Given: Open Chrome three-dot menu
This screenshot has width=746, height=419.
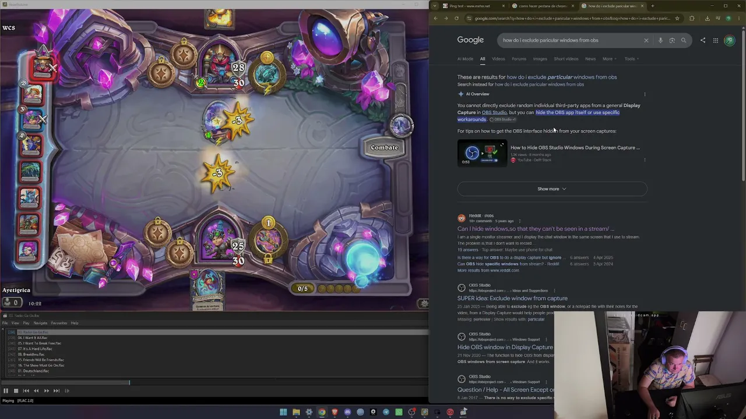Looking at the screenshot, I should pyautogui.click(x=740, y=18).
